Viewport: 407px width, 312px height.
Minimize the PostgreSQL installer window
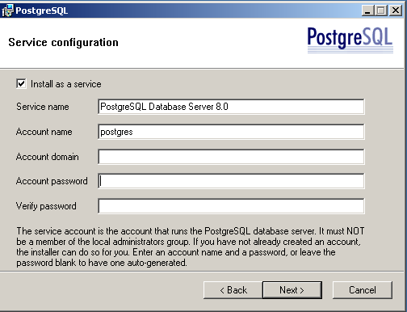(367, 11)
